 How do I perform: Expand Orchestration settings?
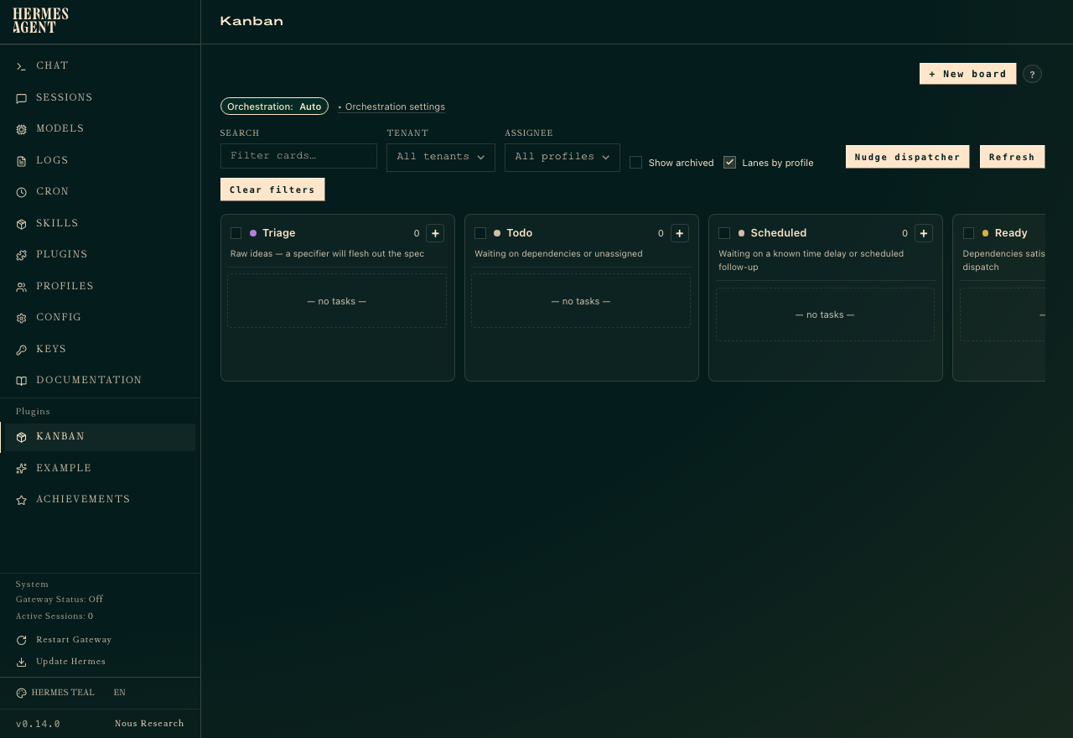coord(391,107)
